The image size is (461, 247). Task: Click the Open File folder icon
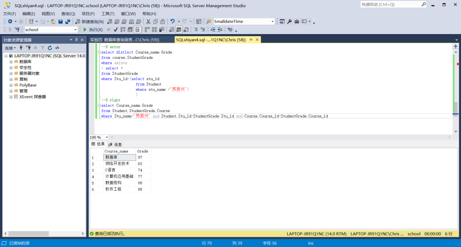coord(53,21)
